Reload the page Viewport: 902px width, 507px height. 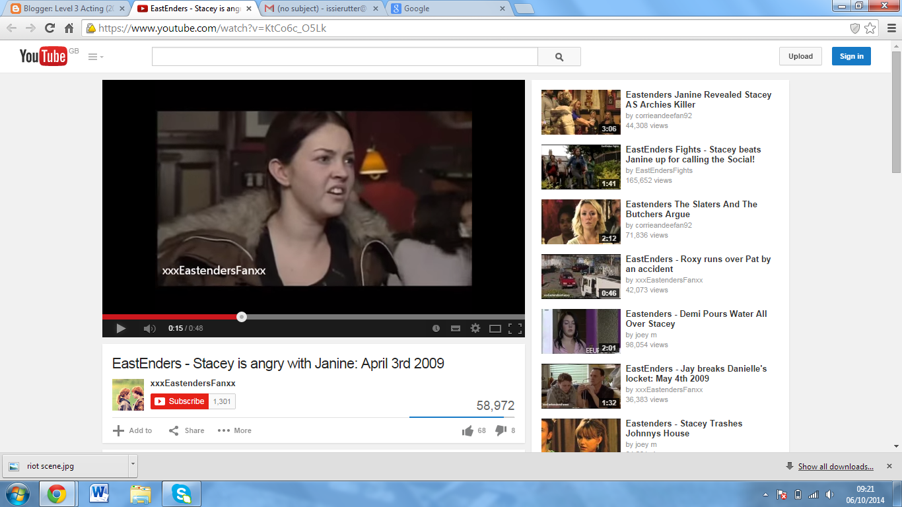[x=50, y=28]
